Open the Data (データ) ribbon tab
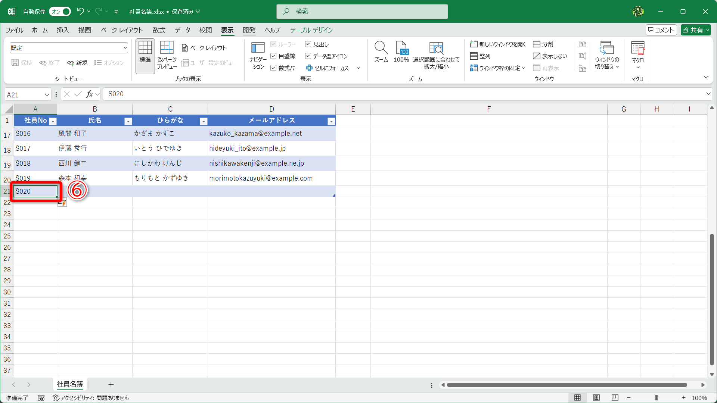The height and width of the screenshot is (403, 717). click(182, 30)
